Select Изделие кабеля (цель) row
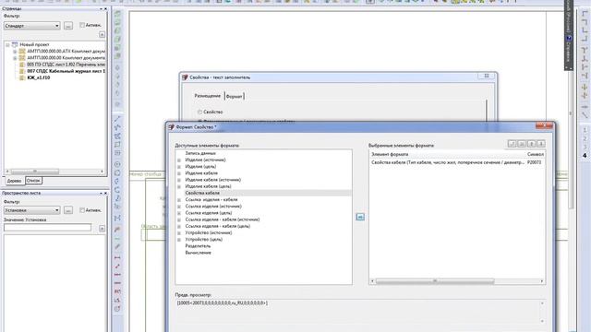The width and height of the screenshot is (591, 332). pos(208,186)
